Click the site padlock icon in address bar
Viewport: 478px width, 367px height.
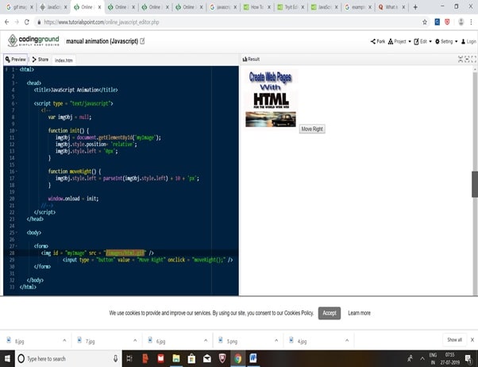(39, 22)
